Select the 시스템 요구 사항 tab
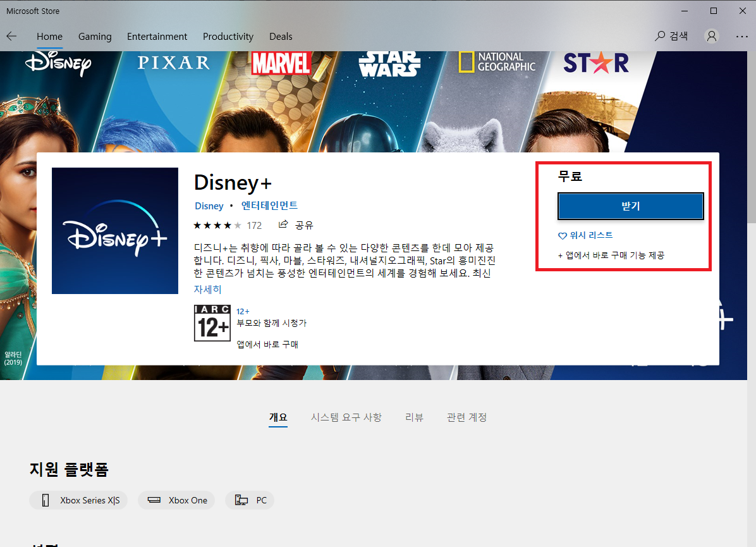Image resolution: width=756 pixels, height=547 pixels. click(346, 417)
